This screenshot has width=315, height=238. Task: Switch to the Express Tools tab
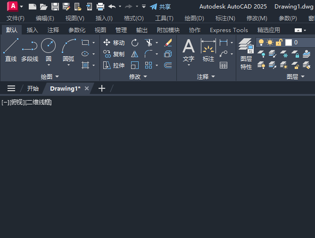pos(229,30)
